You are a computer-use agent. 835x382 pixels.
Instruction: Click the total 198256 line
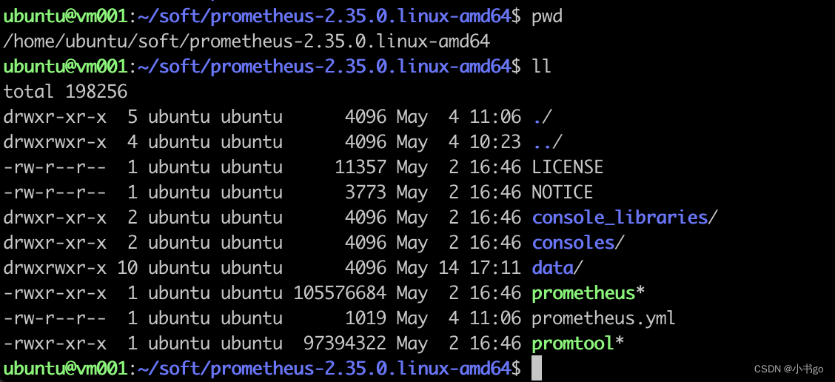[x=65, y=92]
